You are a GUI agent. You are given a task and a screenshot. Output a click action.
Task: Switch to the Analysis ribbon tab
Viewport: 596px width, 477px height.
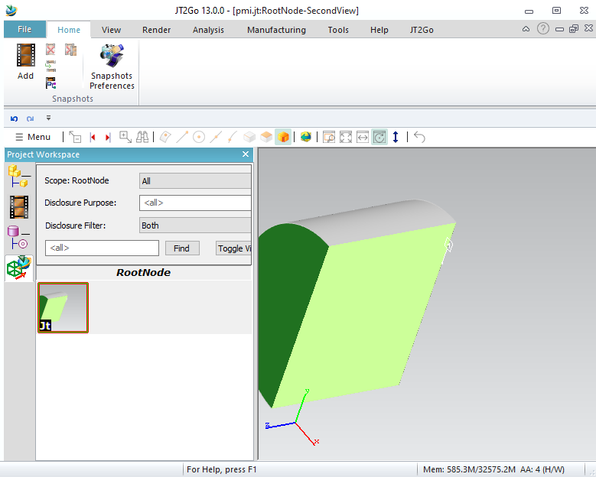(208, 30)
